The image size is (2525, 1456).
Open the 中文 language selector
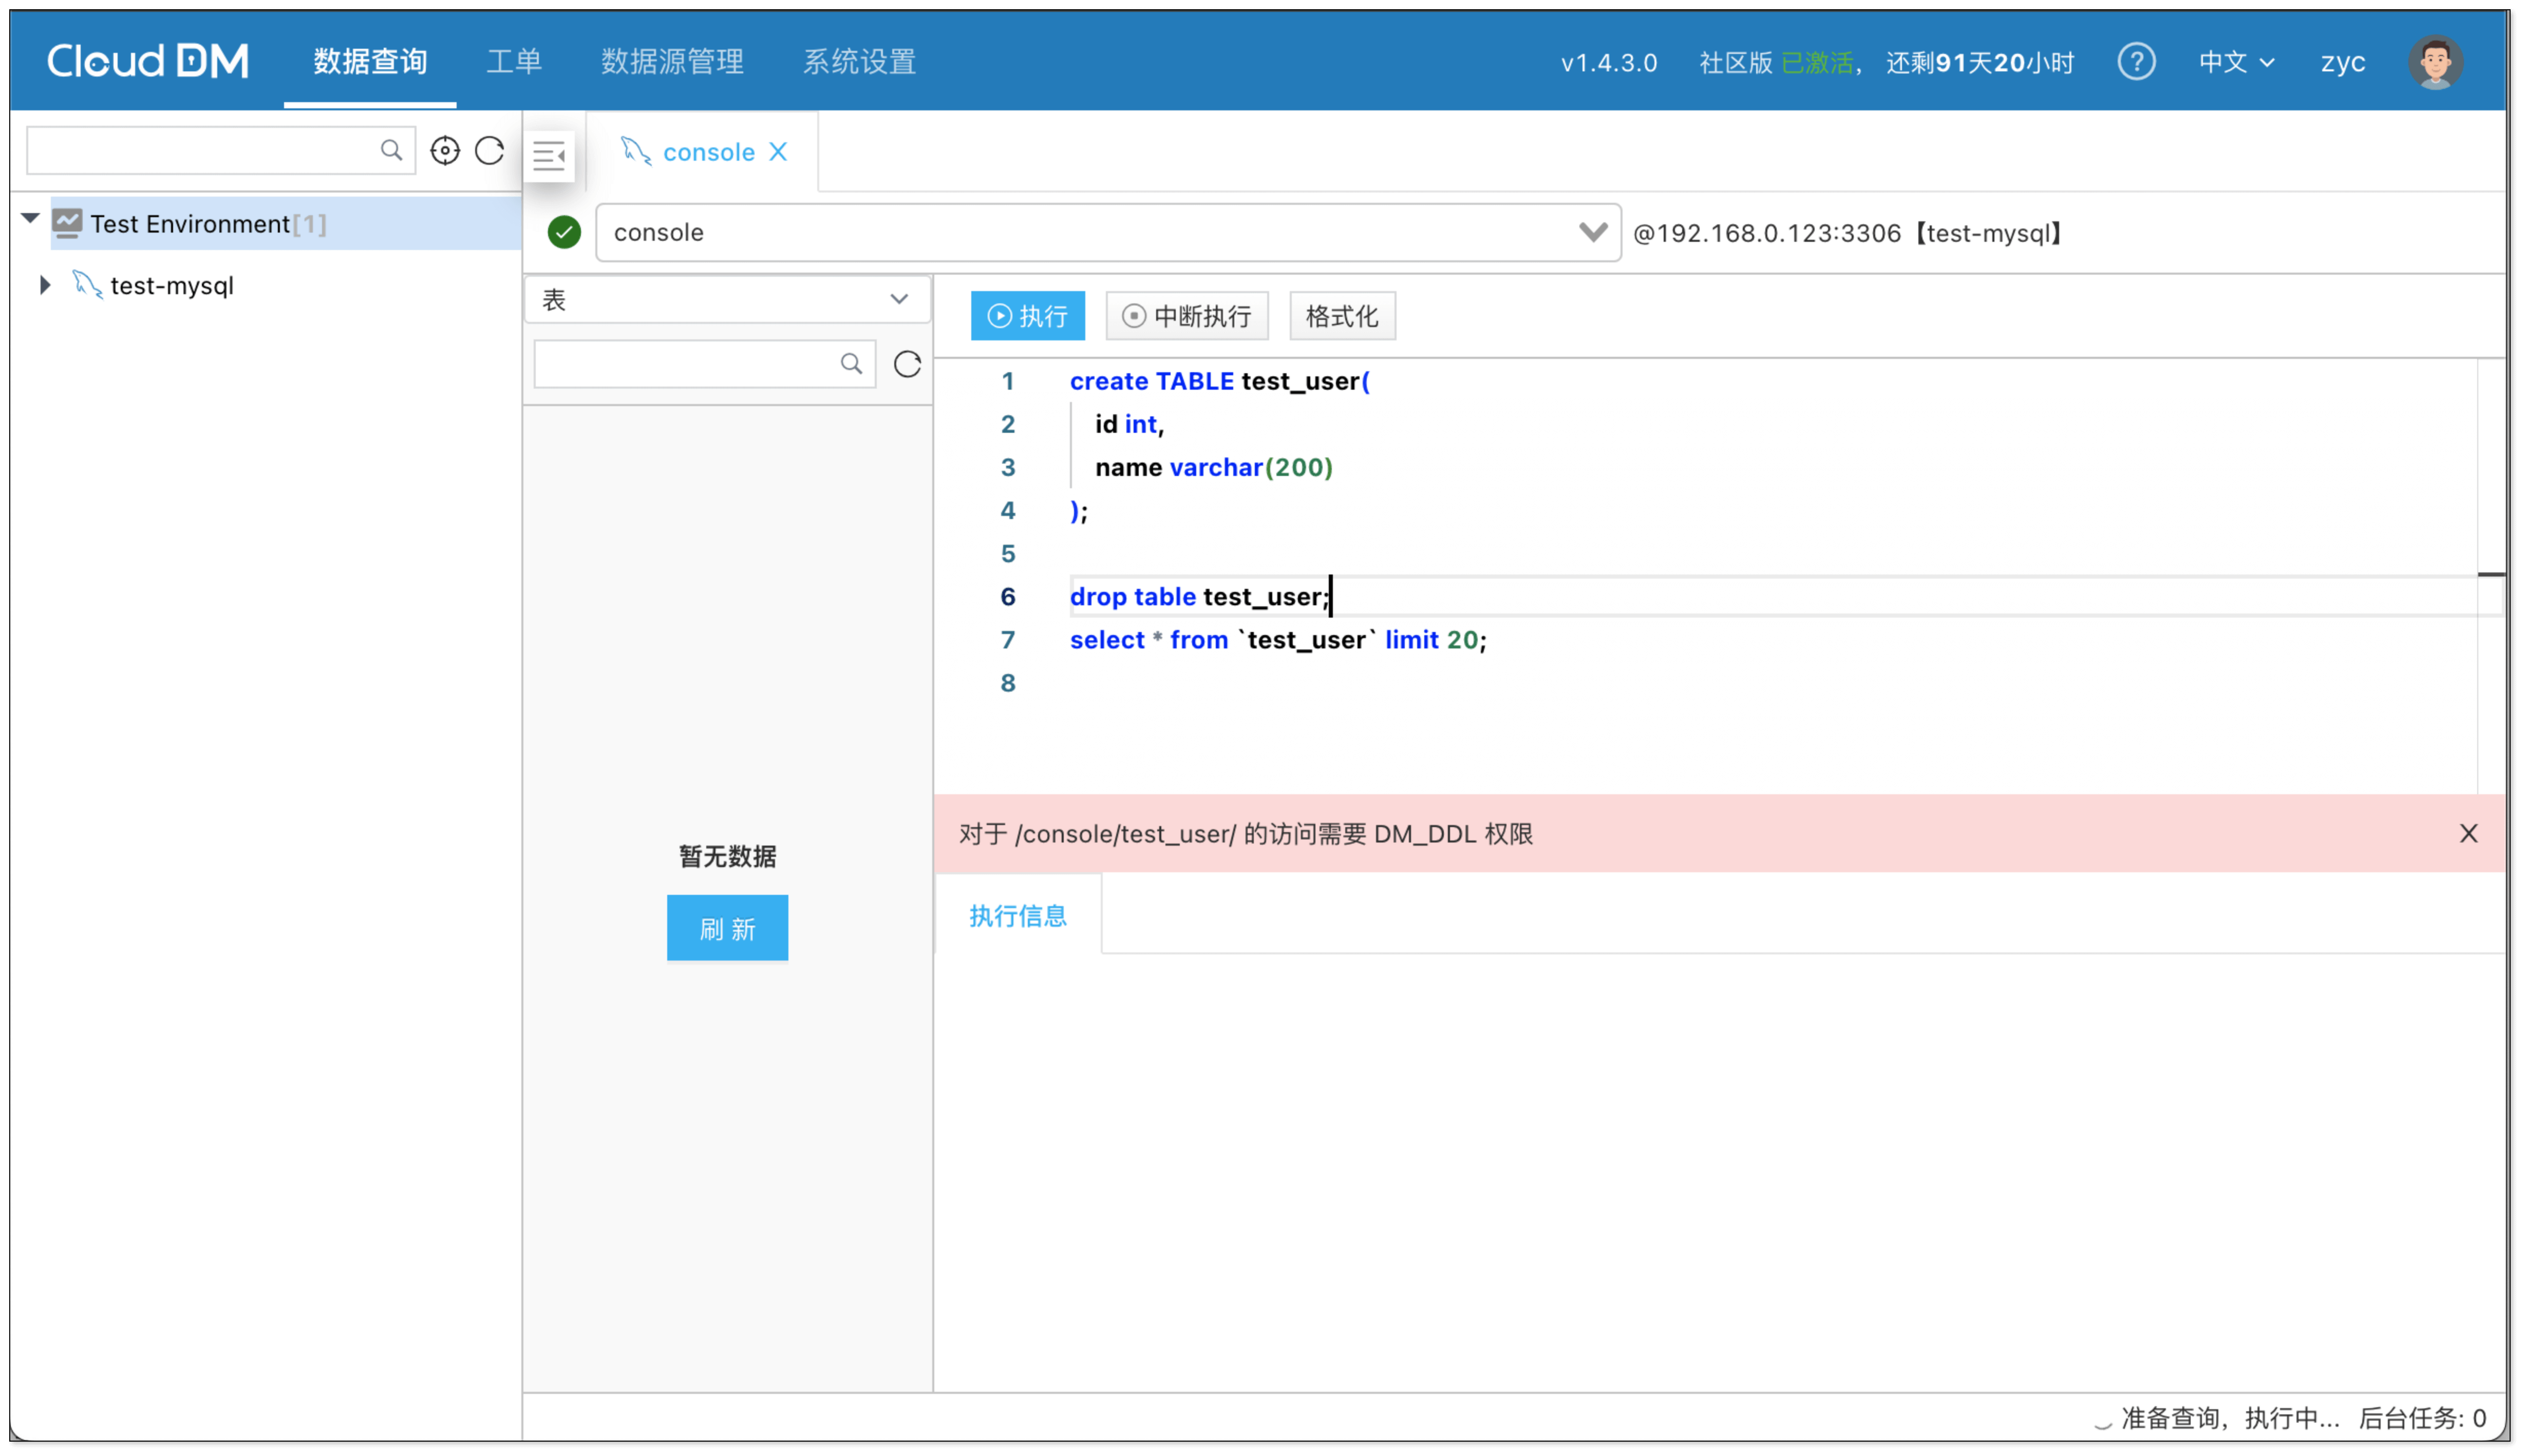coord(2236,62)
